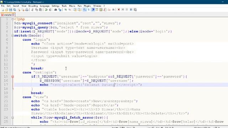228x128 pixels.
Task: Open the View menu
Action: [x=24, y=6]
